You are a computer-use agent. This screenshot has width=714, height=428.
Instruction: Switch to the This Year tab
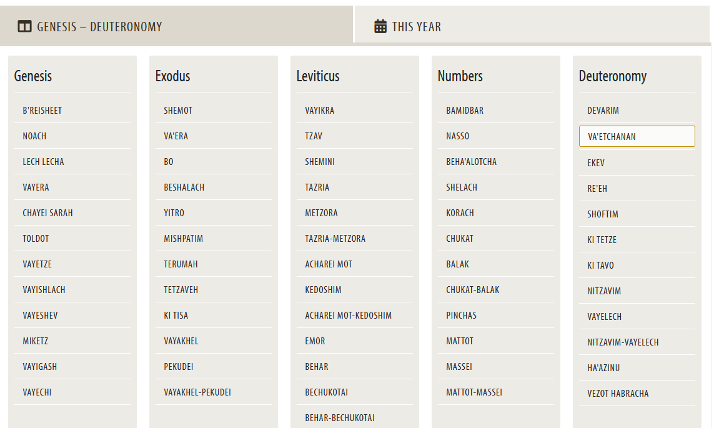click(x=415, y=27)
